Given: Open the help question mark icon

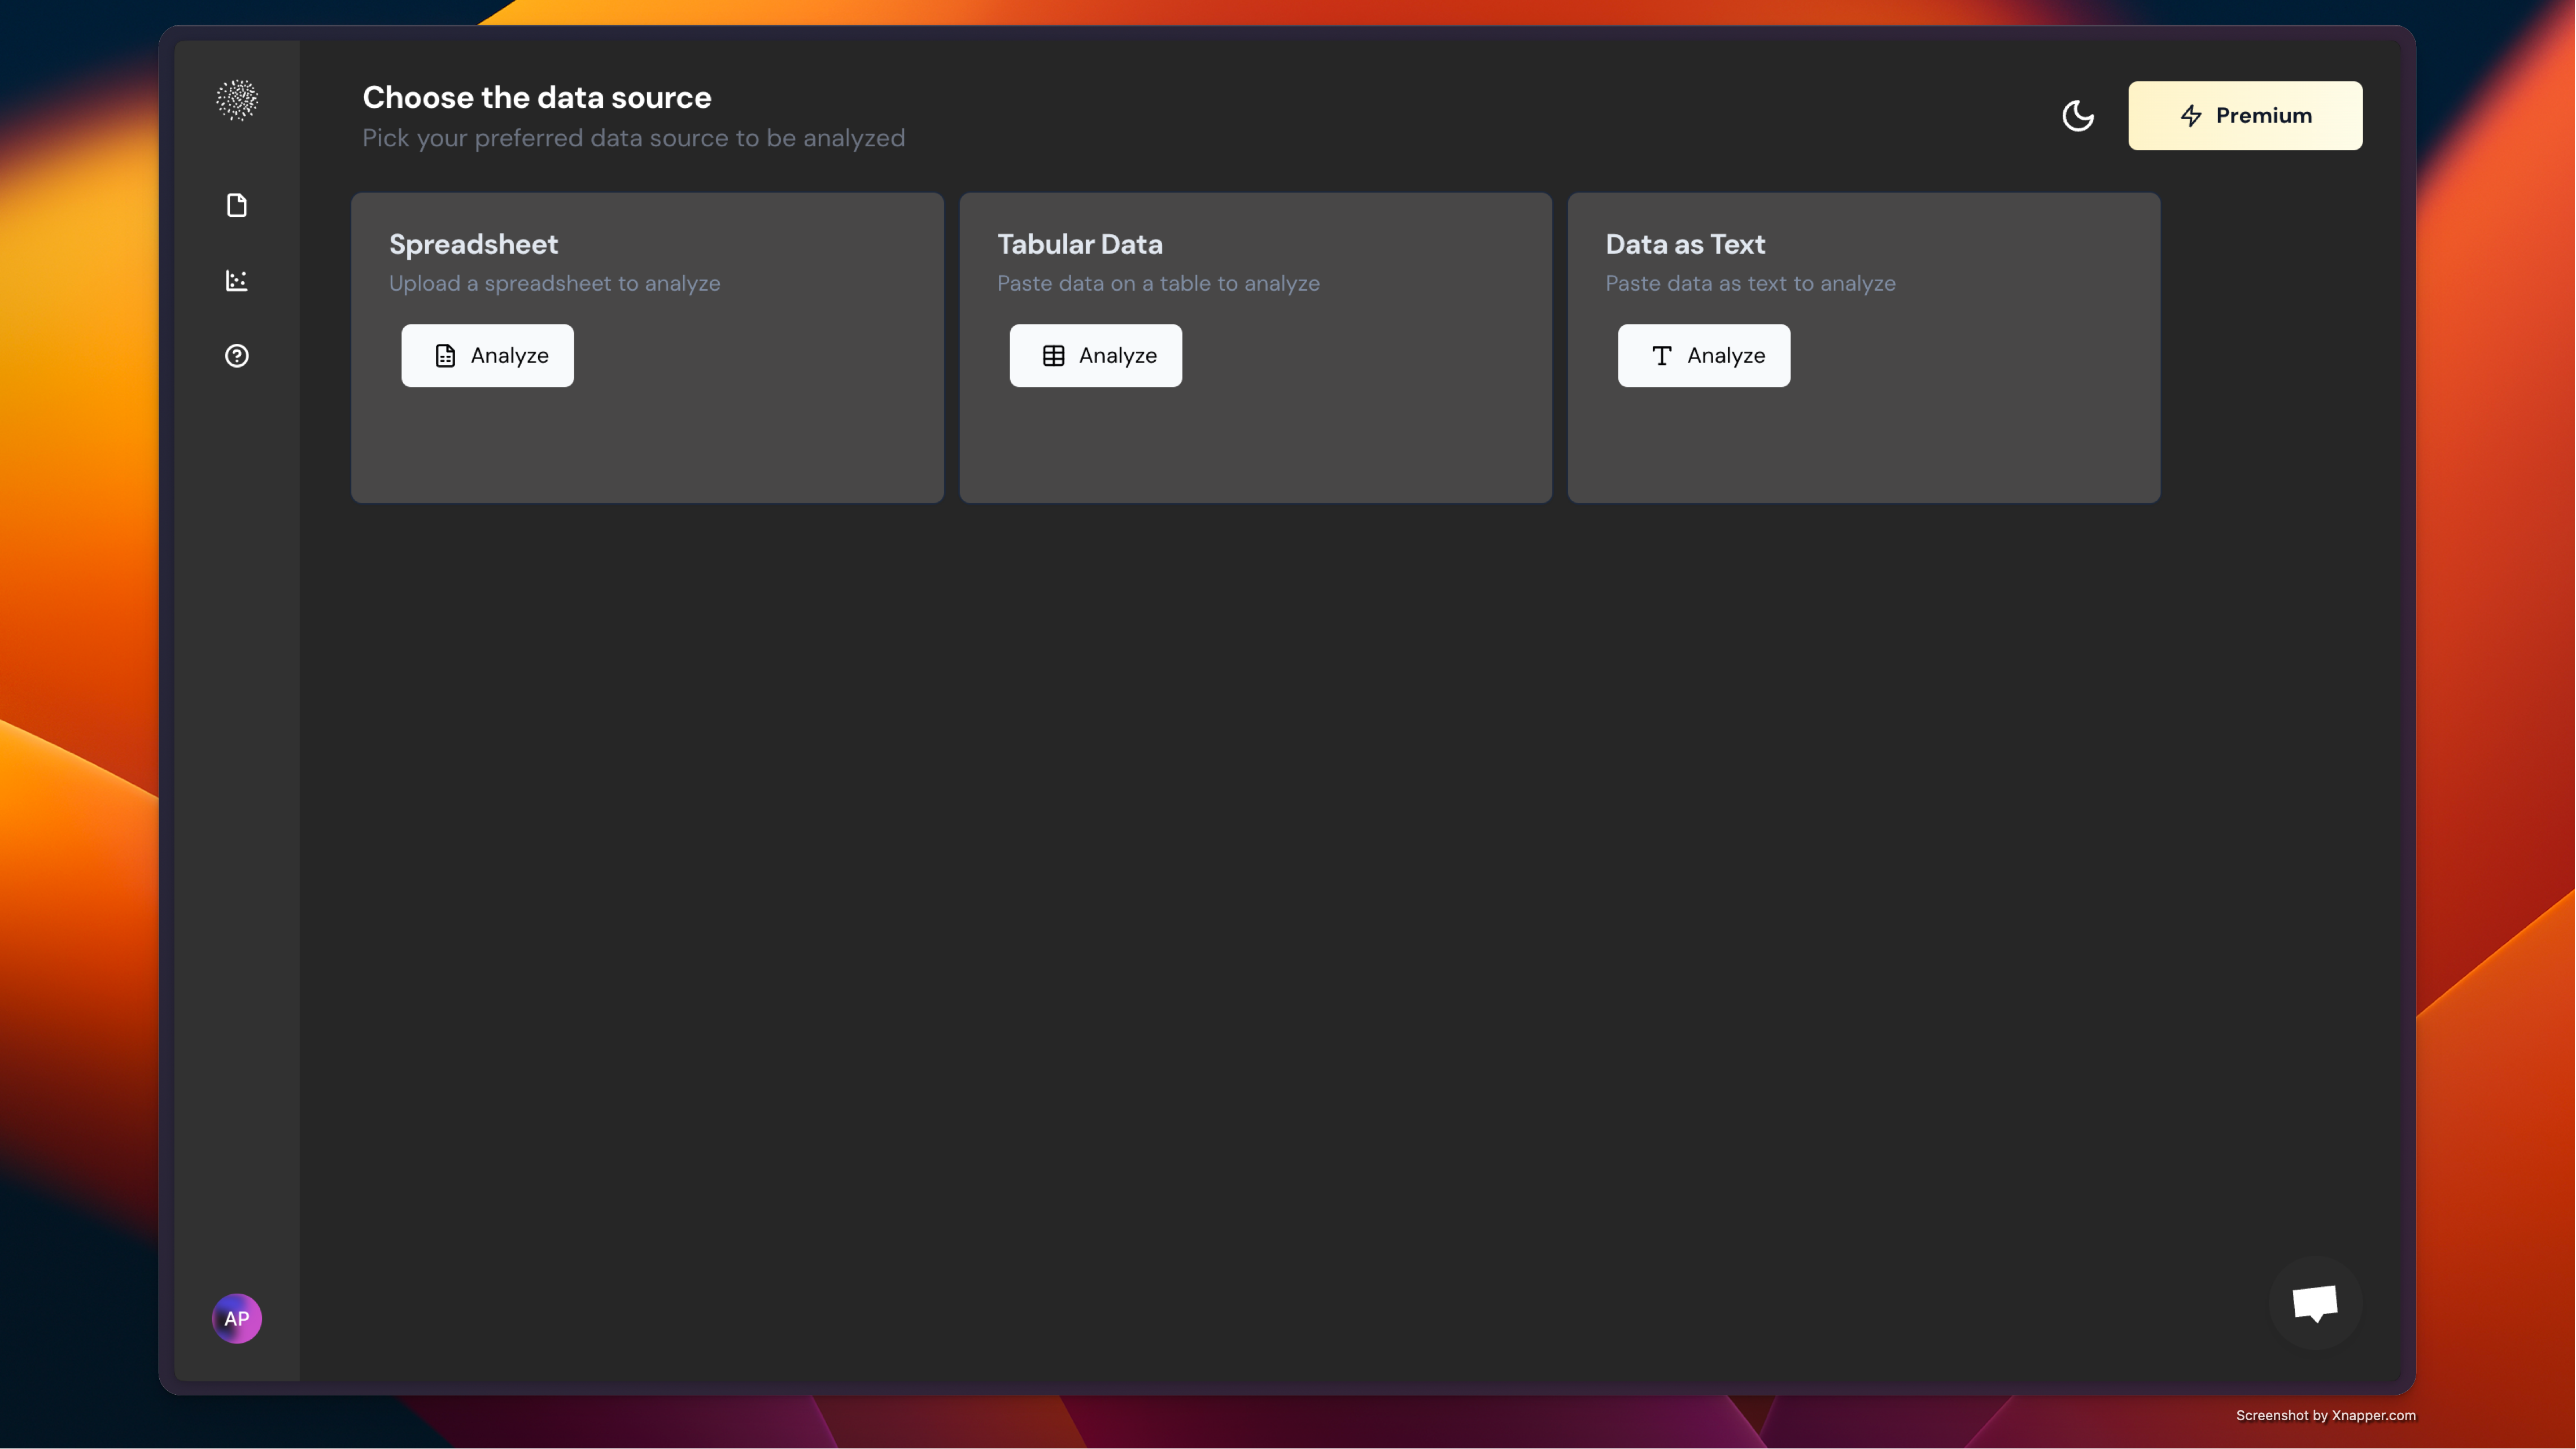Looking at the screenshot, I should [x=237, y=356].
